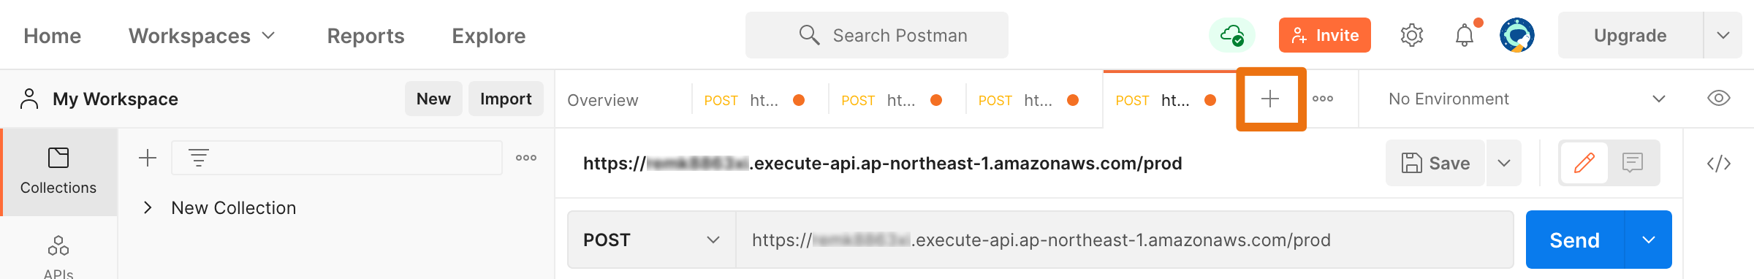
Task: Expand the New Collection tree item
Action: 148,207
